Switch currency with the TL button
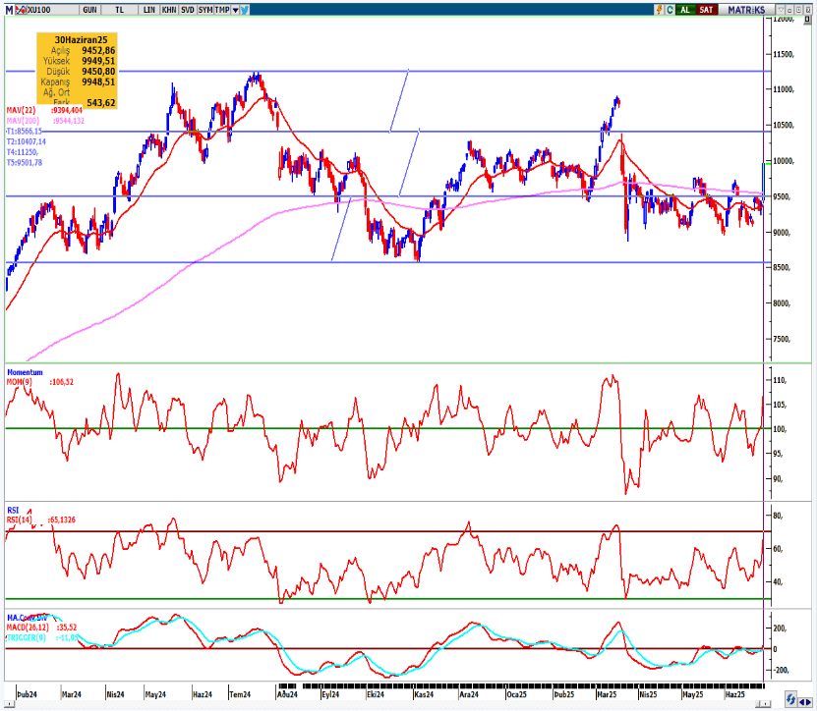The width and height of the screenshot is (817, 711). tap(119, 10)
